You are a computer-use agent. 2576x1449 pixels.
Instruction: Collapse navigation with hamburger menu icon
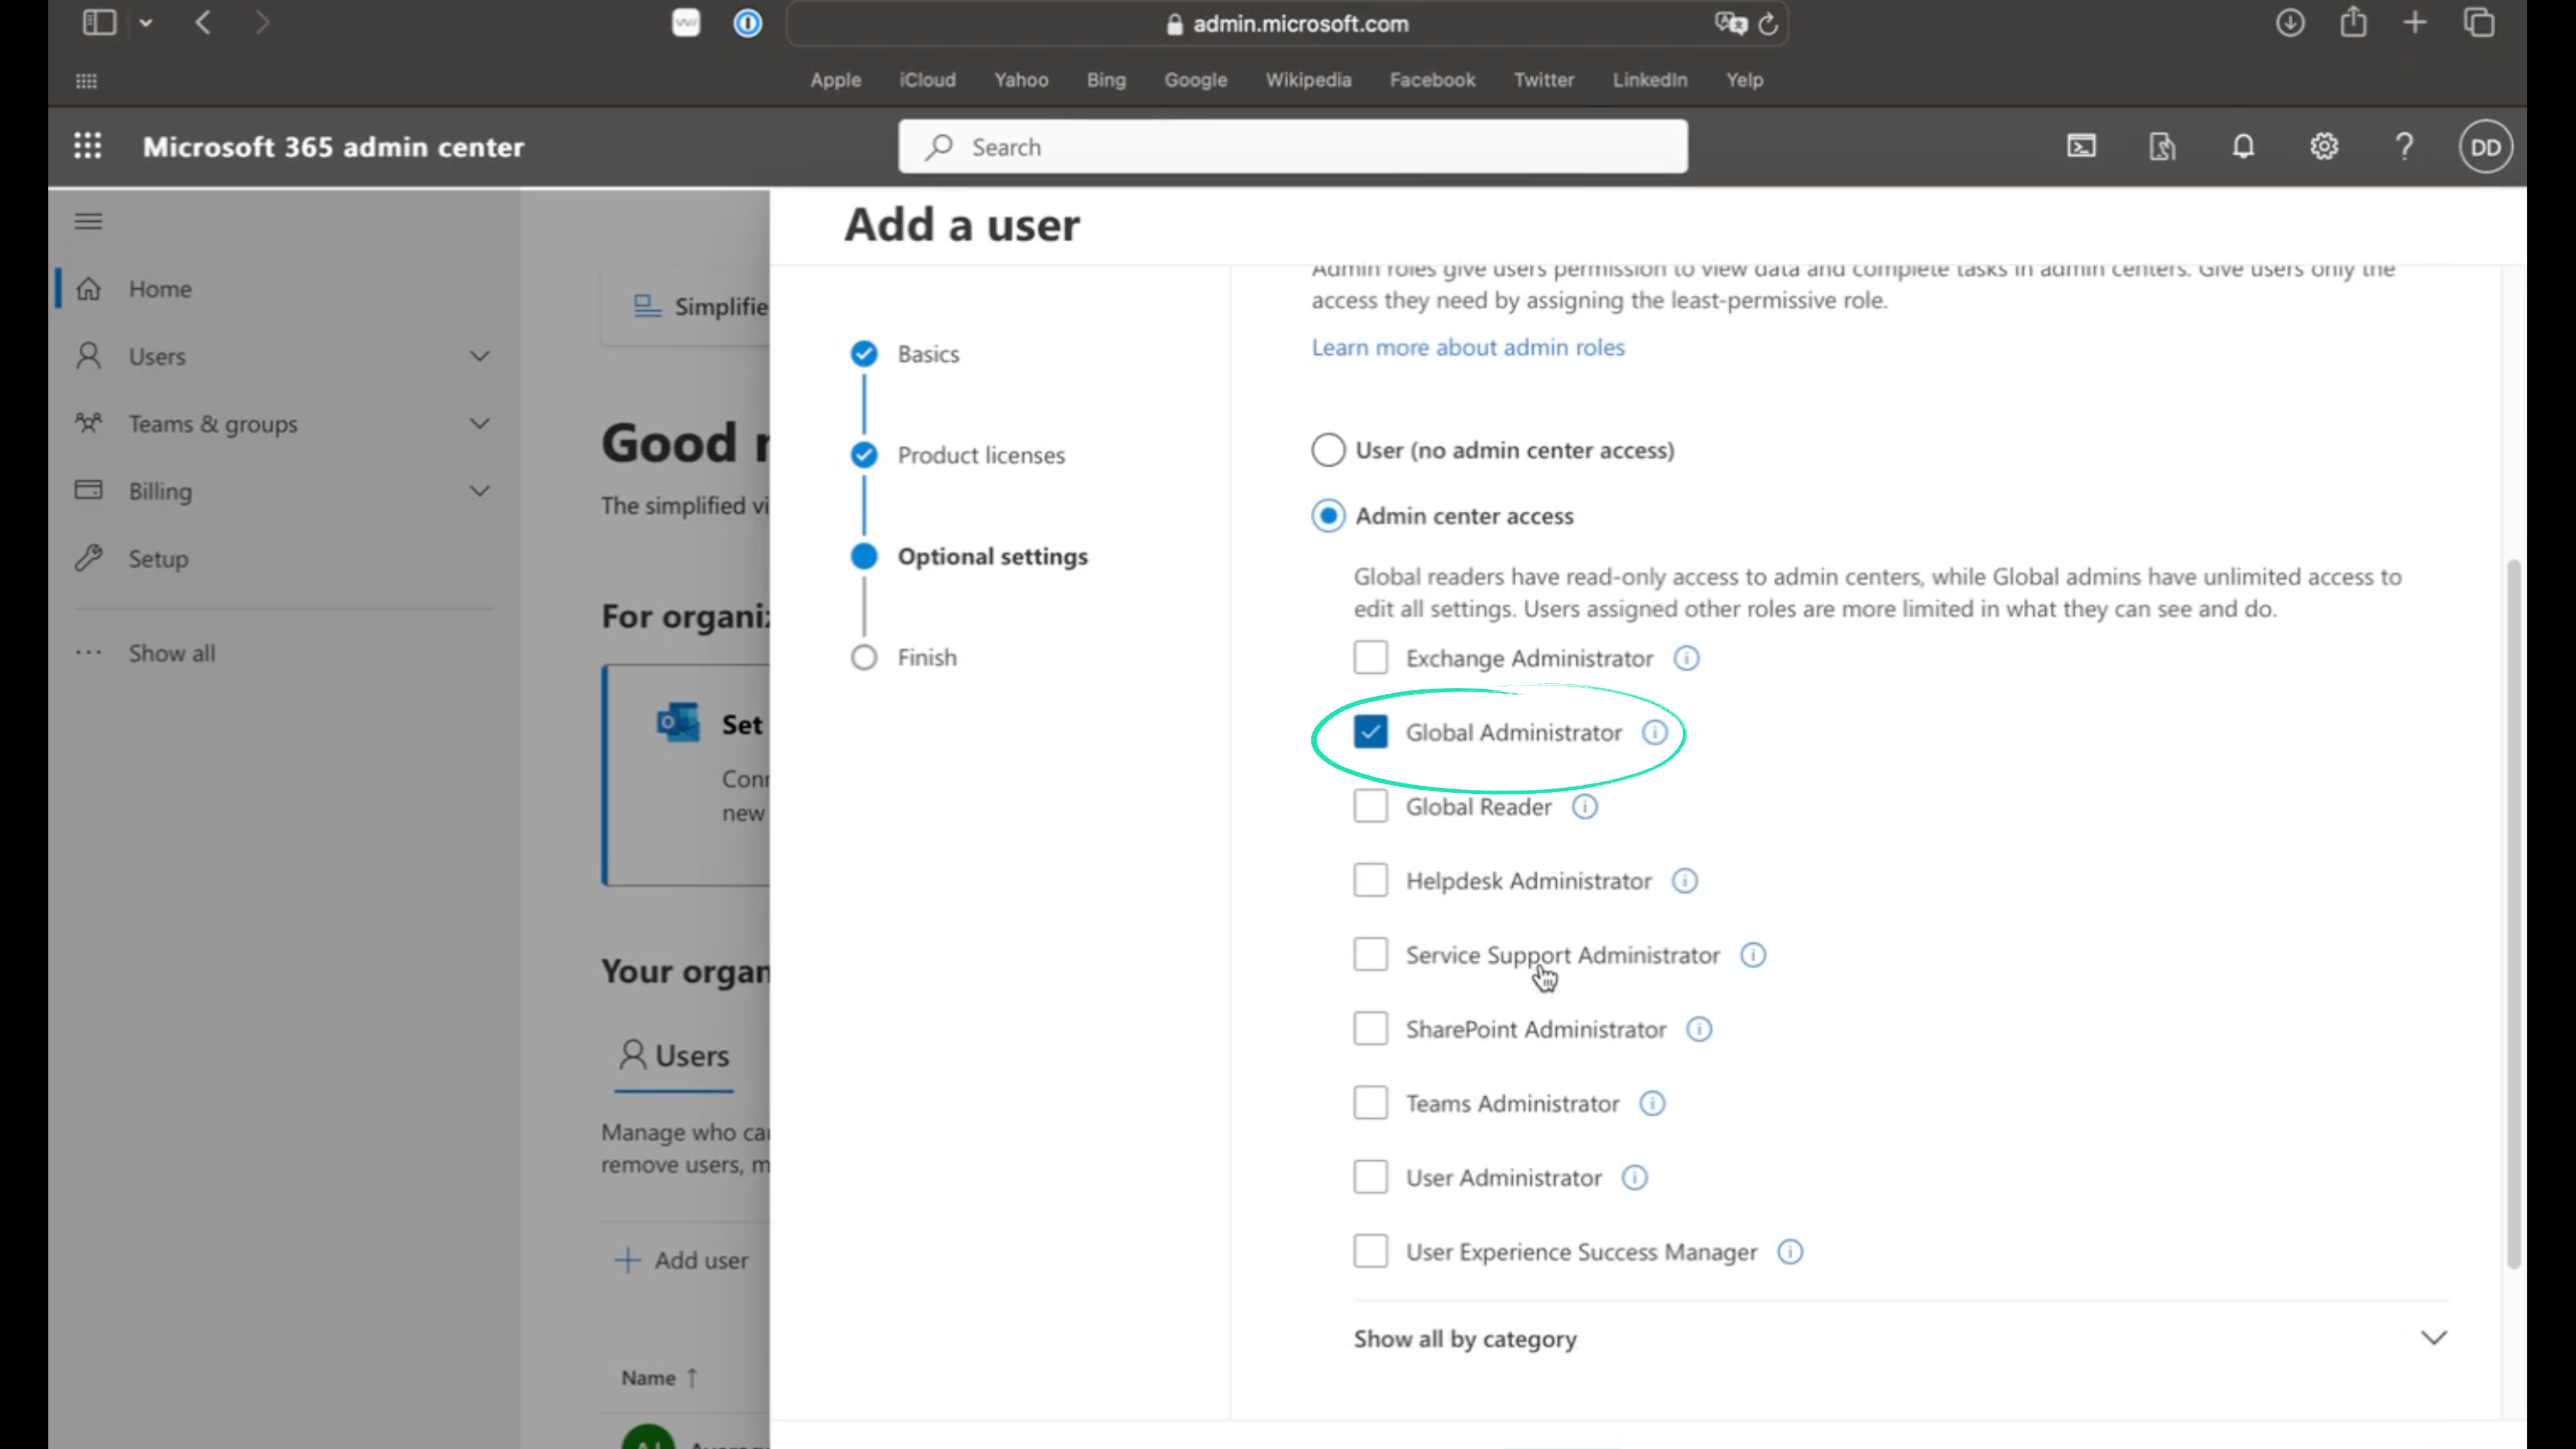pyautogui.click(x=88, y=221)
